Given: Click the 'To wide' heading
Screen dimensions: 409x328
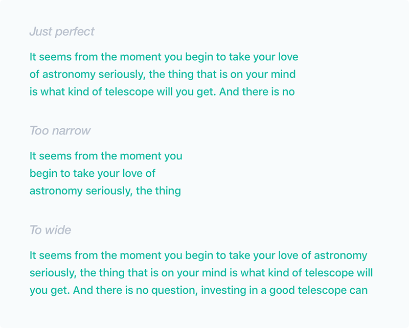Looking at the screenshot, I should (x=50, y=230).
